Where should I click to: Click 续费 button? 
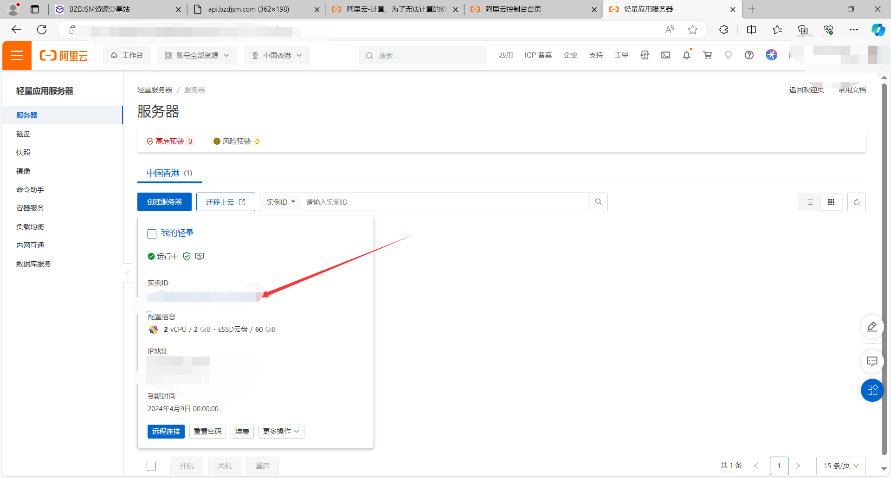click(242, 432)
